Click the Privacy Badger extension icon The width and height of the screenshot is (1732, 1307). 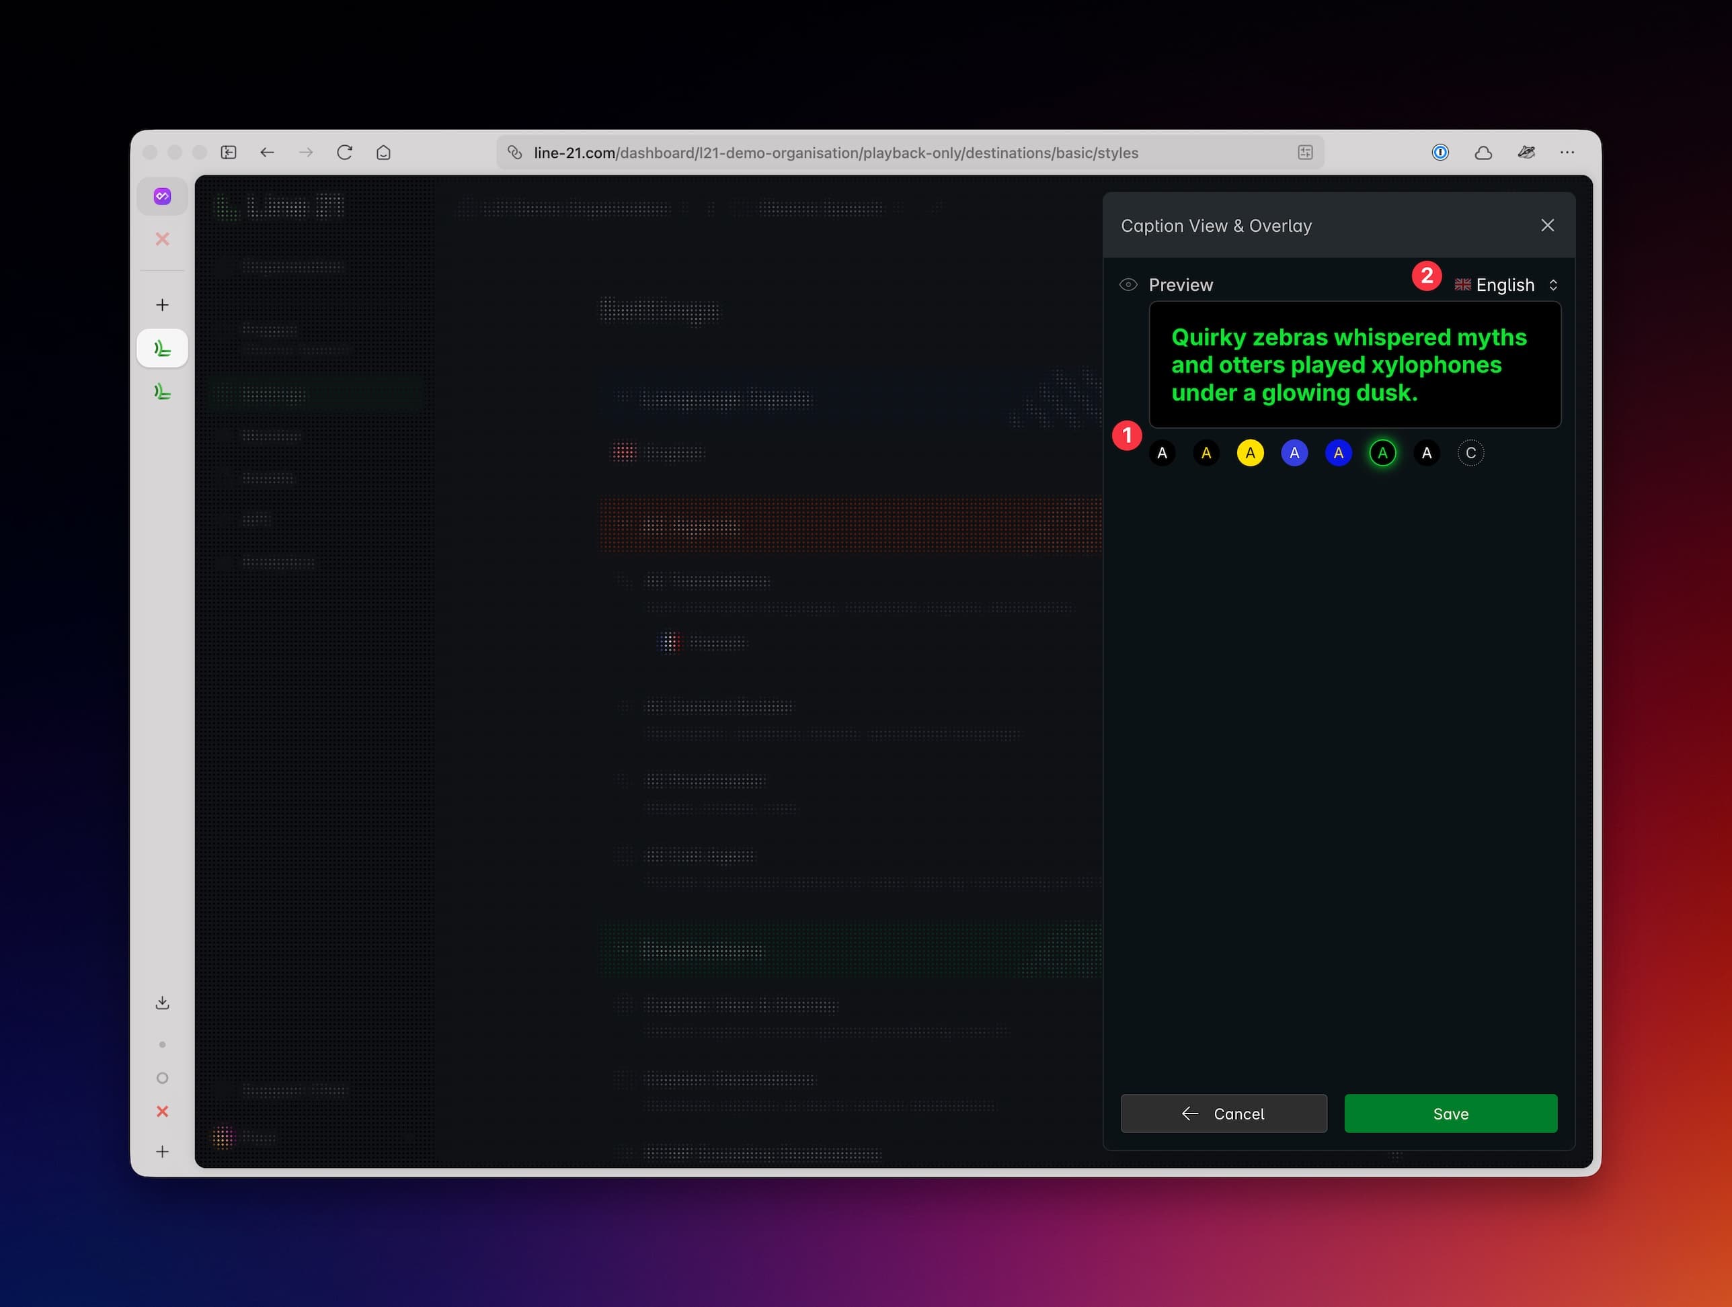1527,153
